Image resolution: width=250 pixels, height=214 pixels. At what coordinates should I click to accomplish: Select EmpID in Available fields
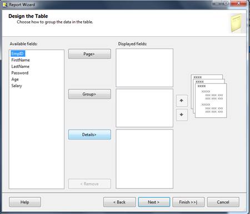[18, 54]
